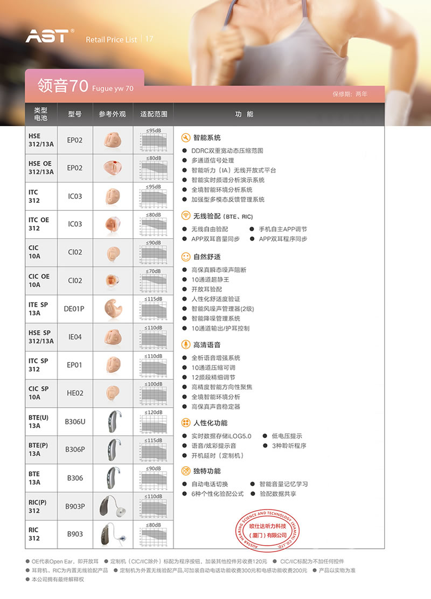Click the DE01P hearing aid photo
Viewport: 431px width, 599px height.
click(113, 309)
